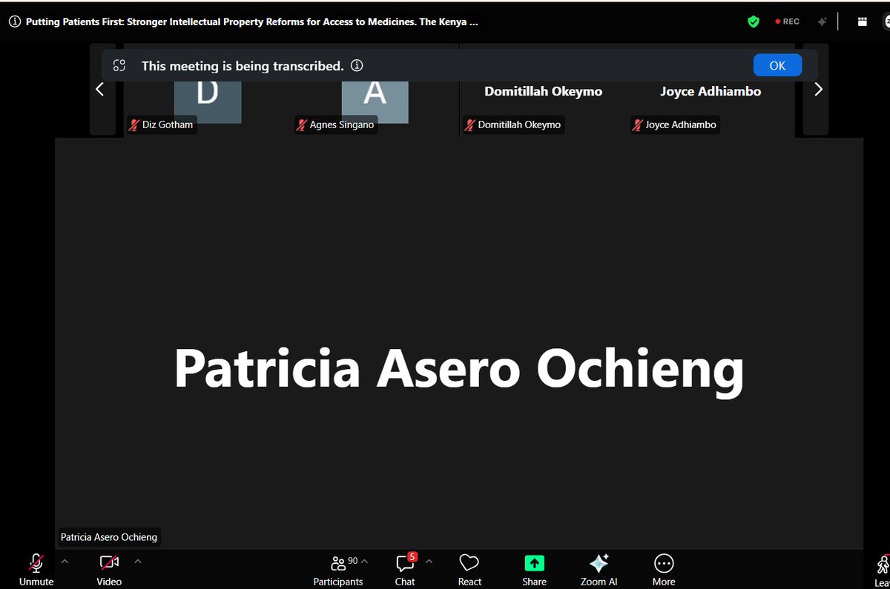Click the "This meeting is being transcribed." text
Image resolution: width=890 pixels, height=589 pixels.
(243, 66)
